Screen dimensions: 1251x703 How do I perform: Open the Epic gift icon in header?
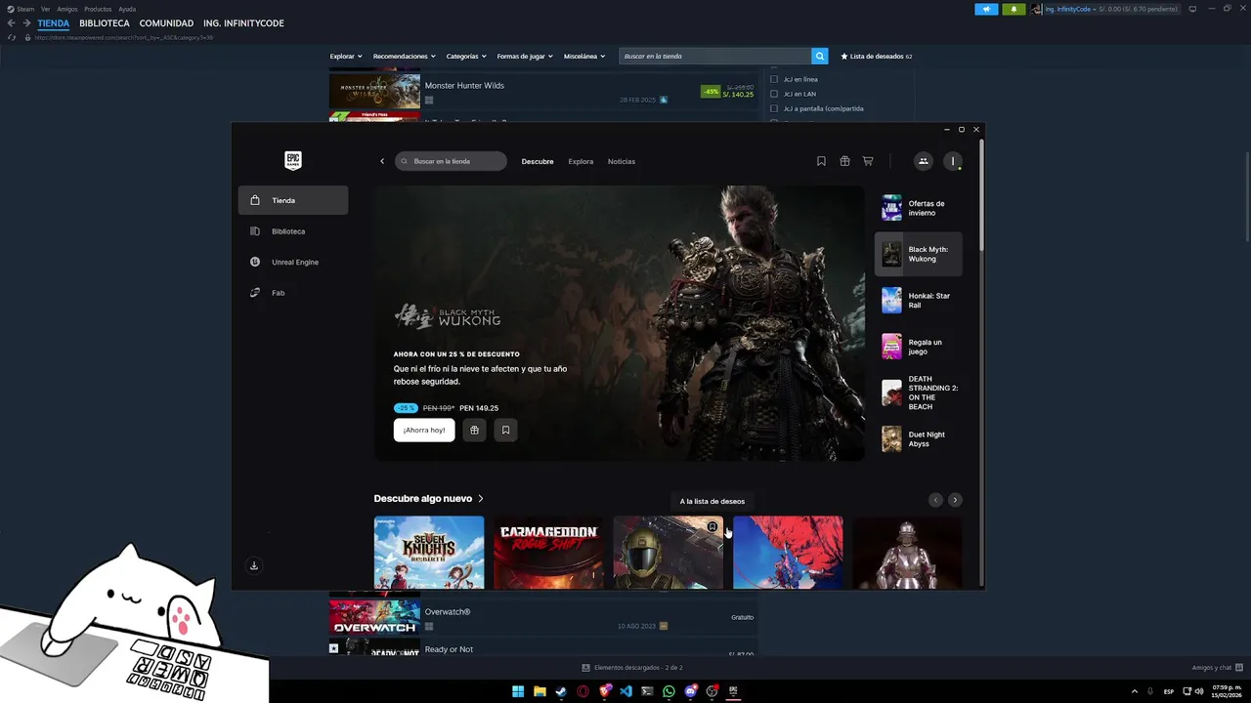pos(844,161)
